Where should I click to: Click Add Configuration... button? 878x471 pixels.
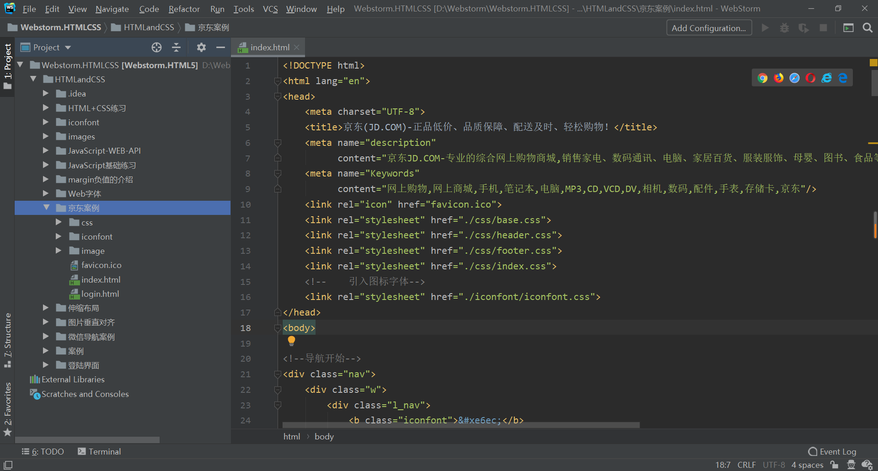[709, 28]
